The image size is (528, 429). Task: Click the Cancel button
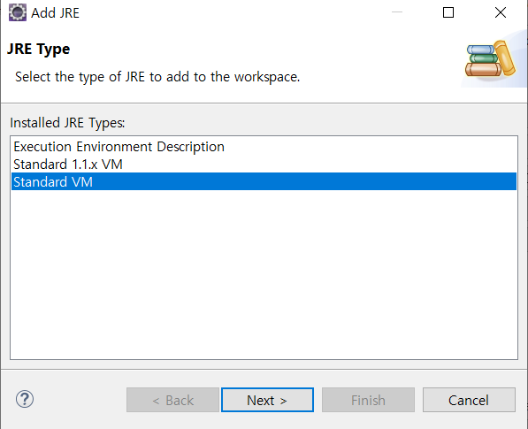tap(469, 400)
